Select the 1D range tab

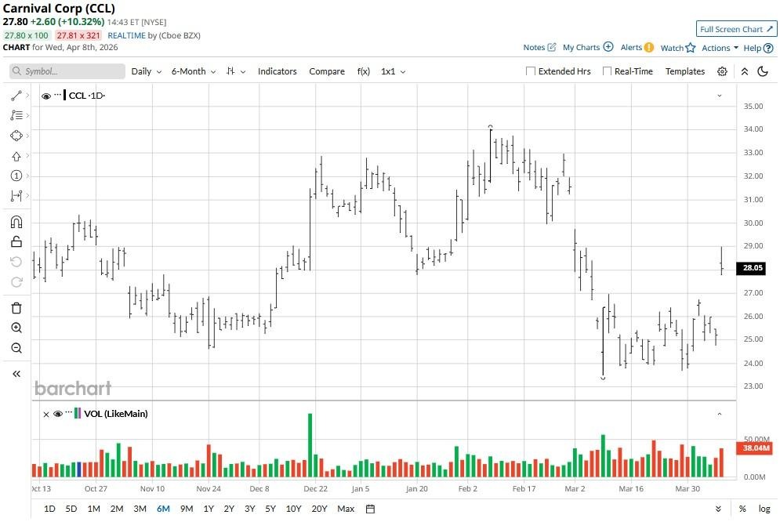49,509
